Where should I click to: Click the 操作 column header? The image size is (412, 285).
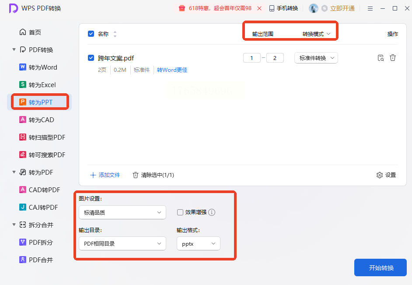pos(393,34)
